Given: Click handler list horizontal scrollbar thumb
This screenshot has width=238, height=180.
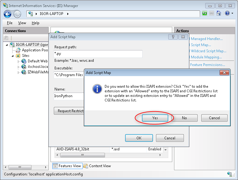Looking at the screenshot, I should click(x=82, y=155).
